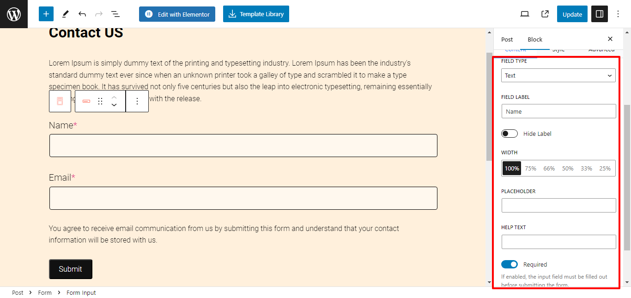This screenshot has height=298, width=631.
Task: Click the undo arrow icon
Action: 82,14
